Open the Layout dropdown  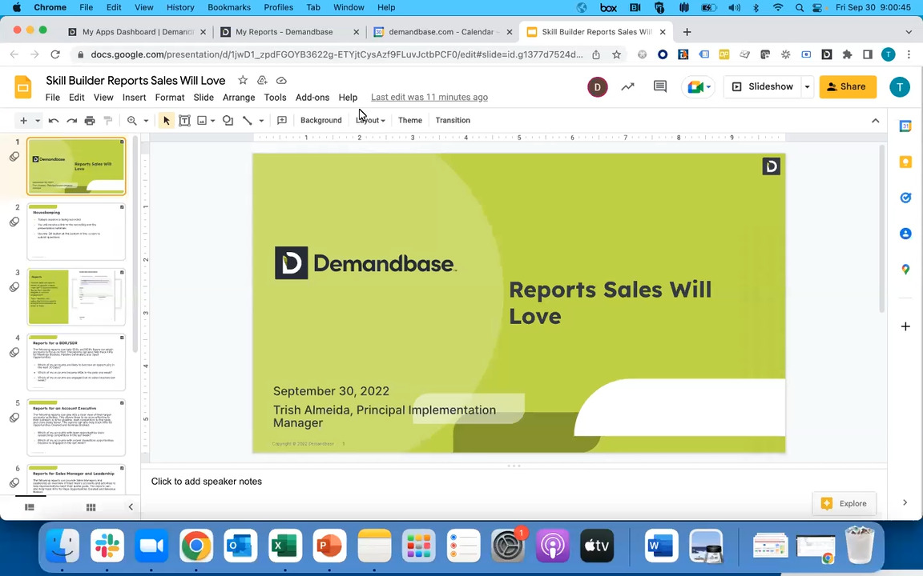[x=370, y=121]
